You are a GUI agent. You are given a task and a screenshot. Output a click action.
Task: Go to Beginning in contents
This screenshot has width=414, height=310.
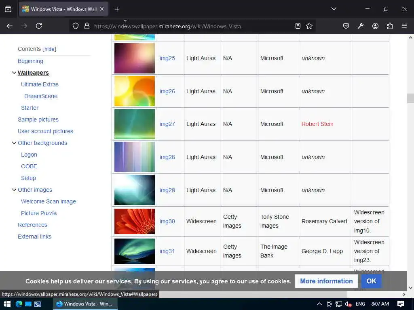[x=30, y=61]
